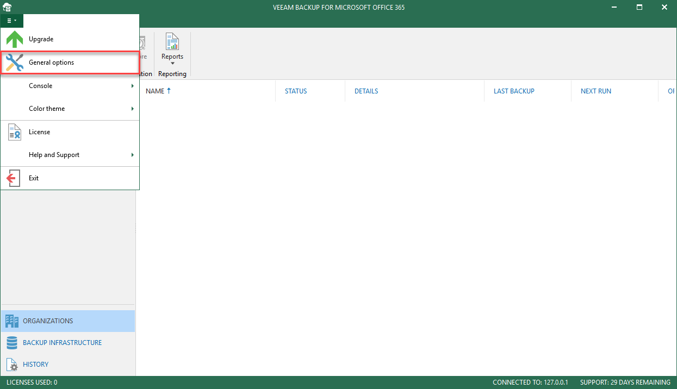Click the red Exit arrow icon
Screen dimensions: 677x389
coord(14,178)
